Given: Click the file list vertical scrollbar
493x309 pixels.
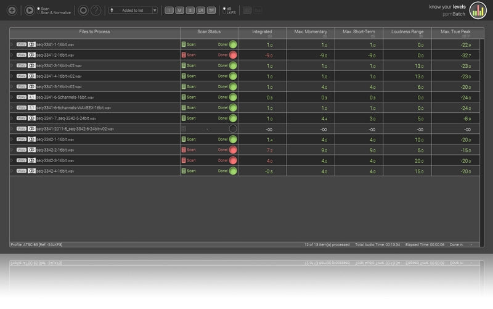Looking at the screenshot, I should [x=482, y=141].
